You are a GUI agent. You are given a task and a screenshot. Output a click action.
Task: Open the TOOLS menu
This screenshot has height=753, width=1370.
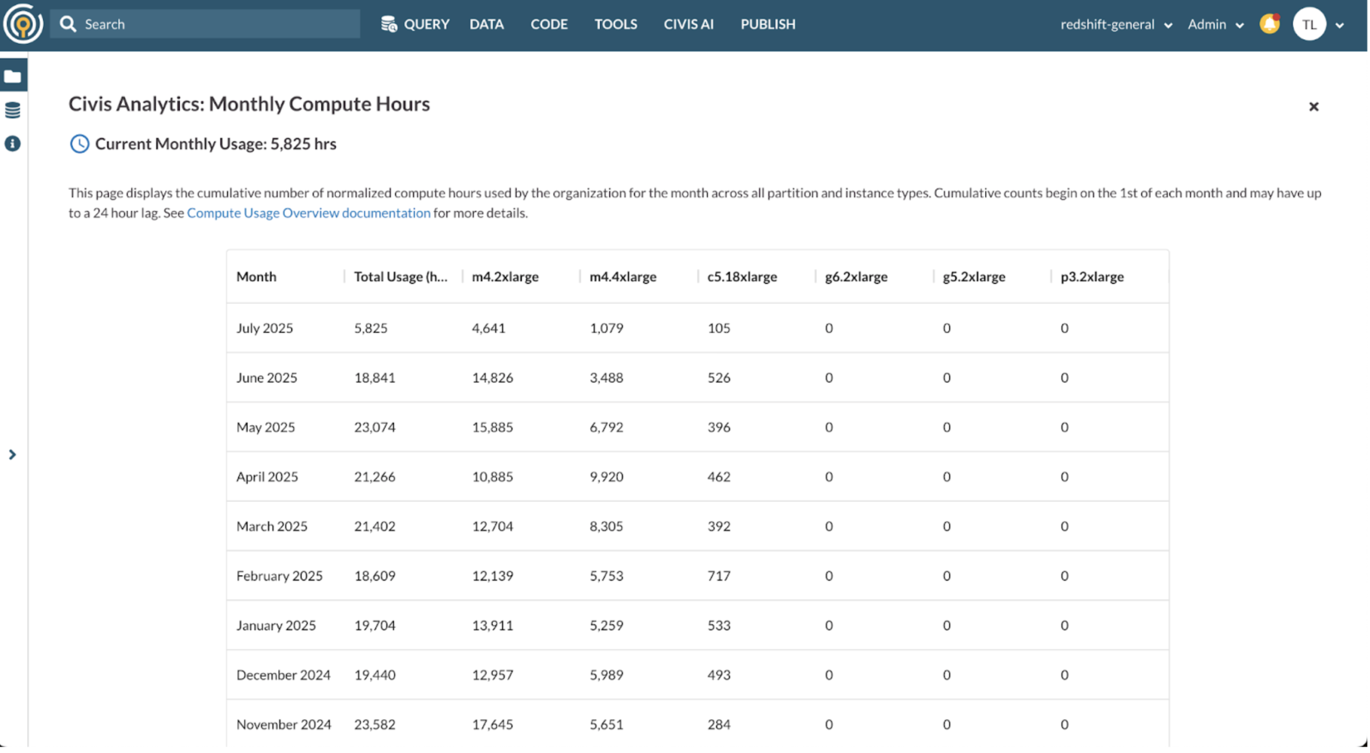[616, 24]
